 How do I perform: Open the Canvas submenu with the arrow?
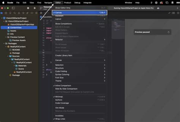[x=79, y=60]
